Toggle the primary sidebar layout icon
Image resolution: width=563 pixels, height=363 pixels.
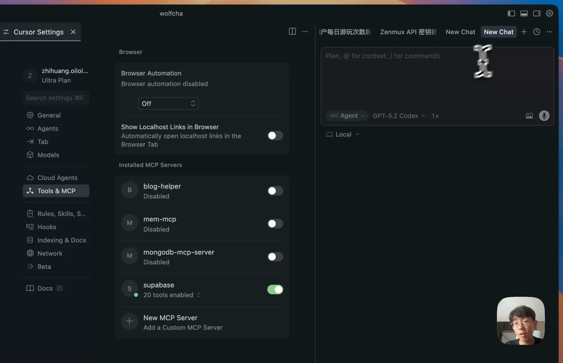[511, 13]
